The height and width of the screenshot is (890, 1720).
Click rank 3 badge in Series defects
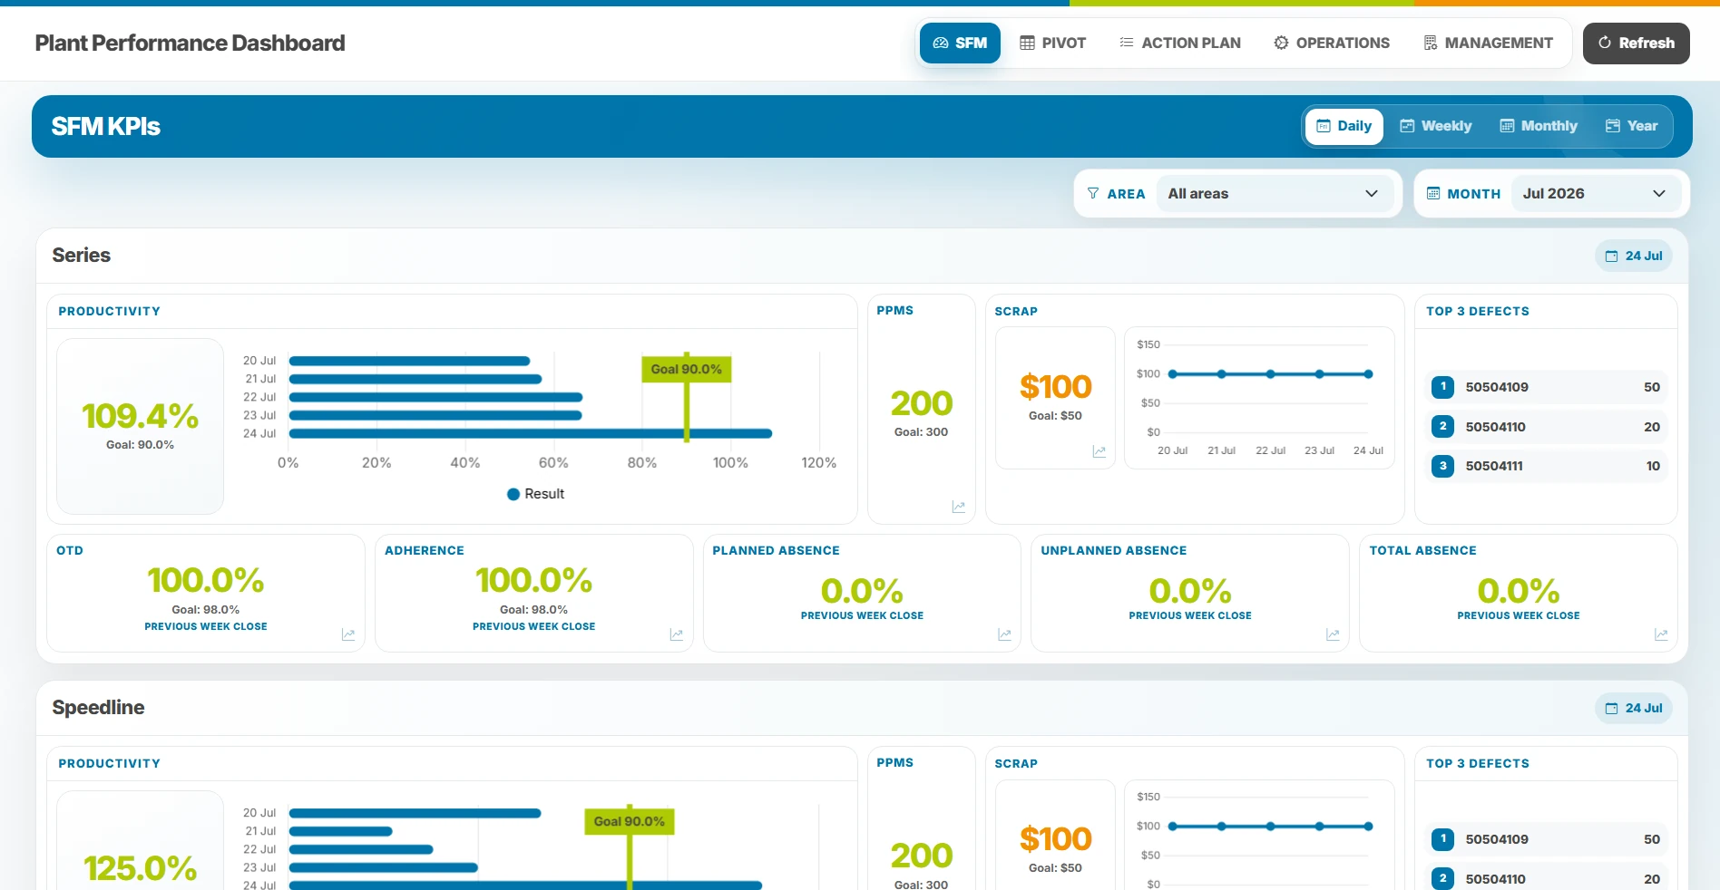1442,466
